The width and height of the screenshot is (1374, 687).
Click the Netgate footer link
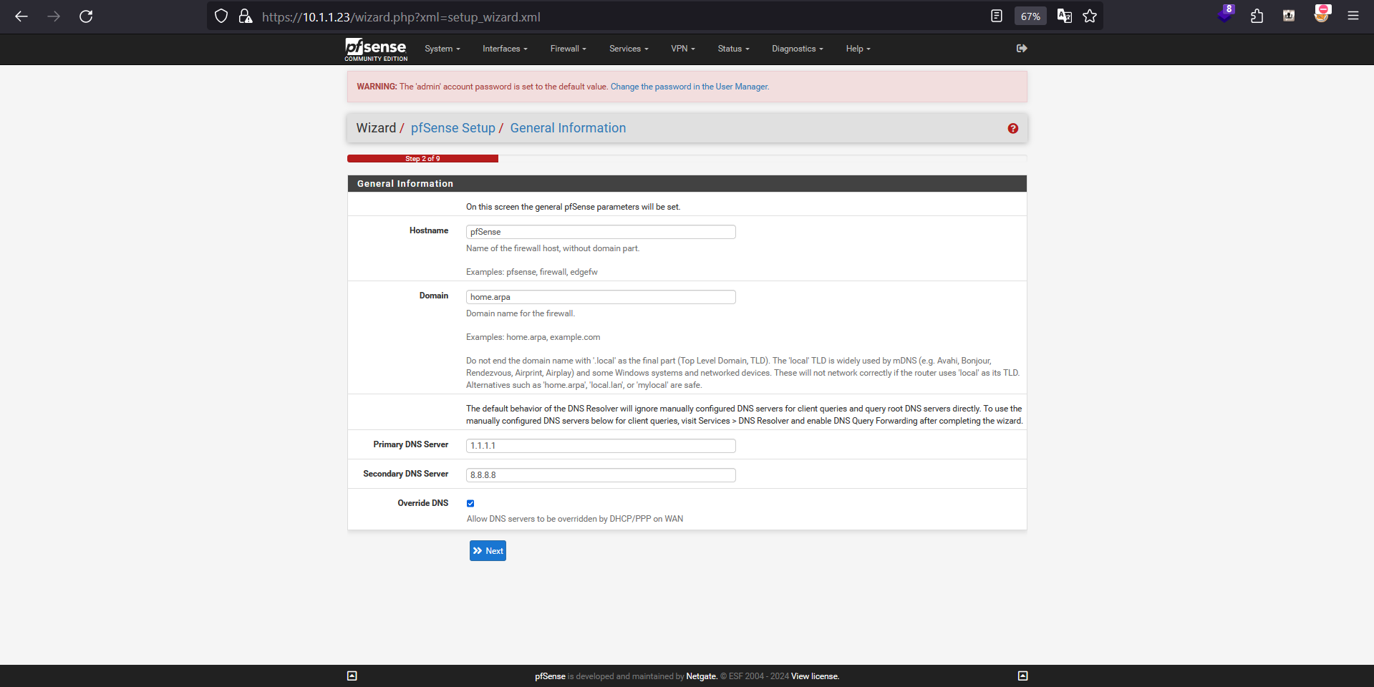[701, 676]
